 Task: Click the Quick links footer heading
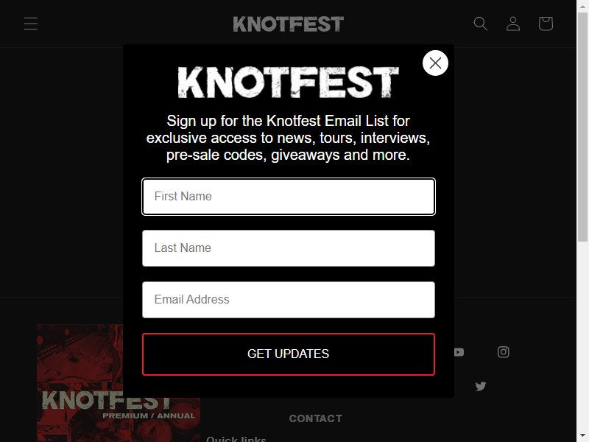(236, 439)
